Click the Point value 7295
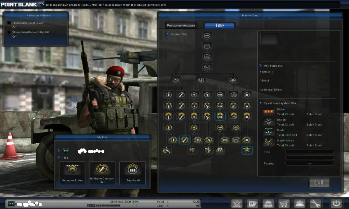349x209 pixels. [x=195, y=202]
